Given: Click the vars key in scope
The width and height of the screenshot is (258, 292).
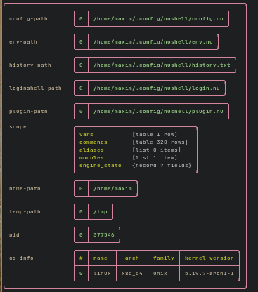Looking at the screenshot, I should (86, 135).
